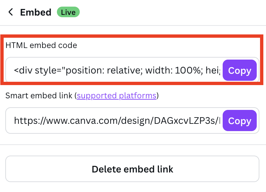
Task: Open the supported platforms link
Action: 116,96
